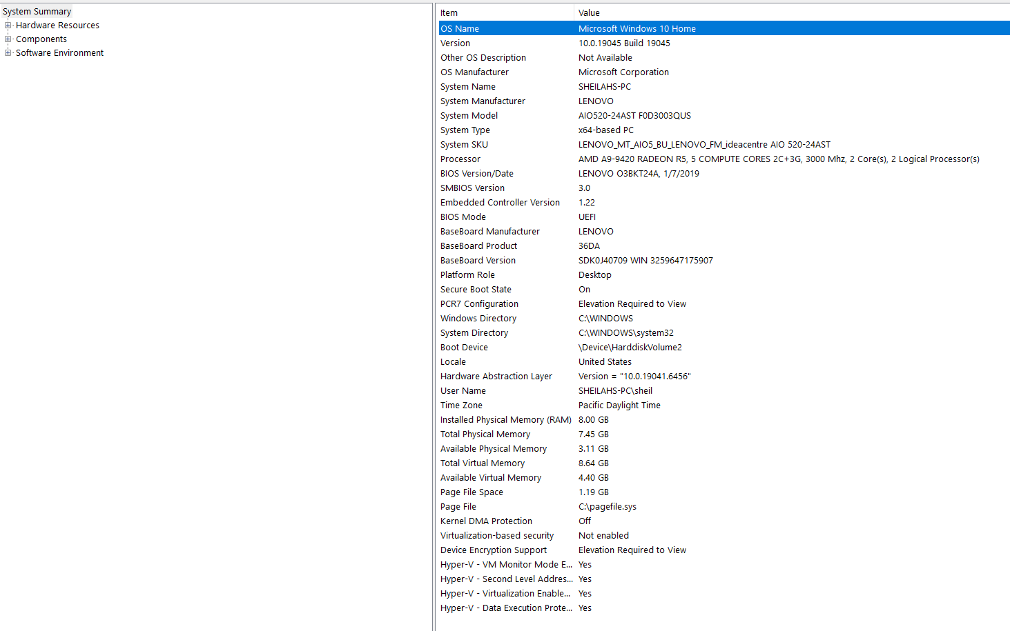Select the Hardware Abstraction Layer row
This screenshot has height=631, width=1010.
(724, 376)
